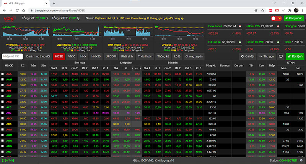The height and width of the screenshot is (164, 306).
Task: Tick the checkbox beside ACB
Action: [x=3, y=102]
